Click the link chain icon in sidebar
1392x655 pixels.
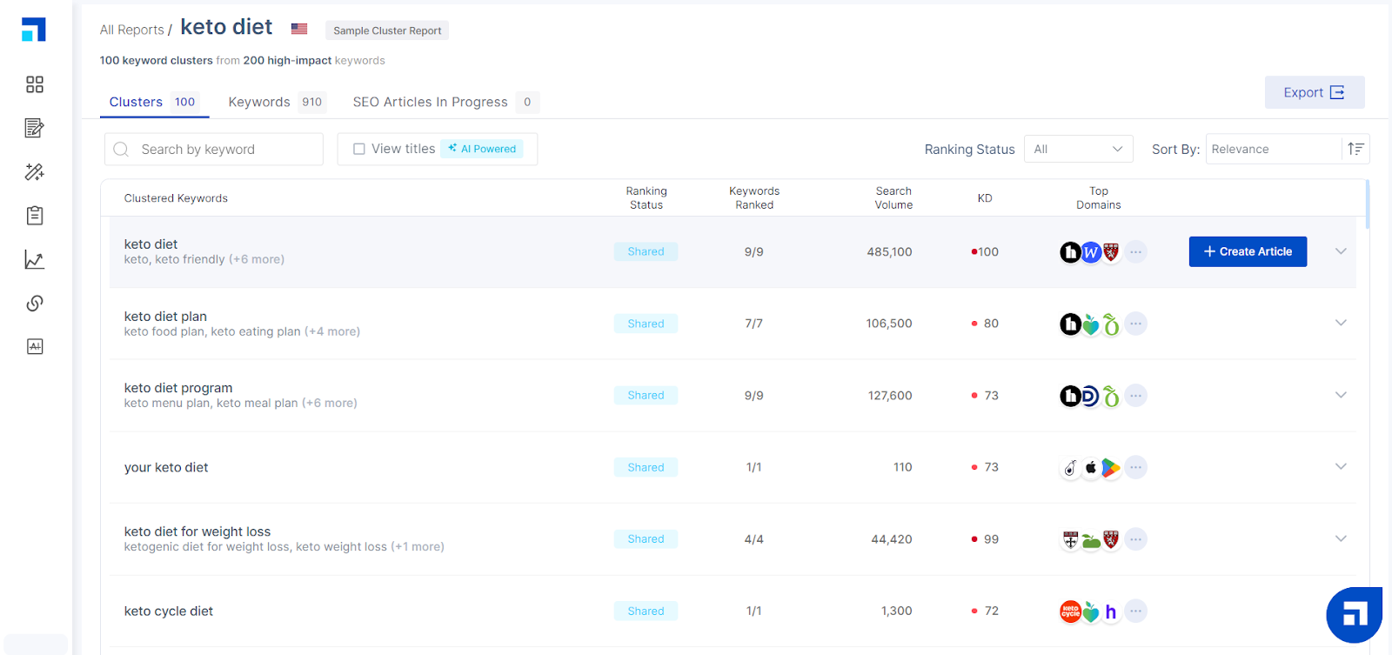coord(35,303)
